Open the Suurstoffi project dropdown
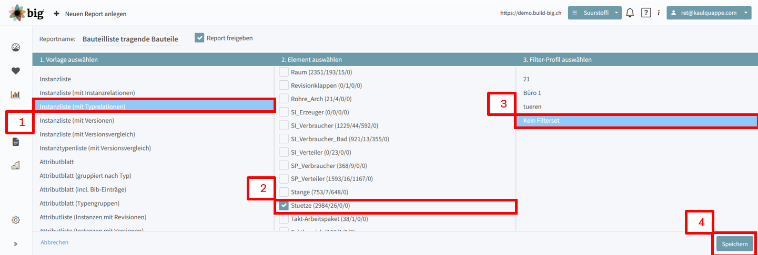 tap(595, 13)
